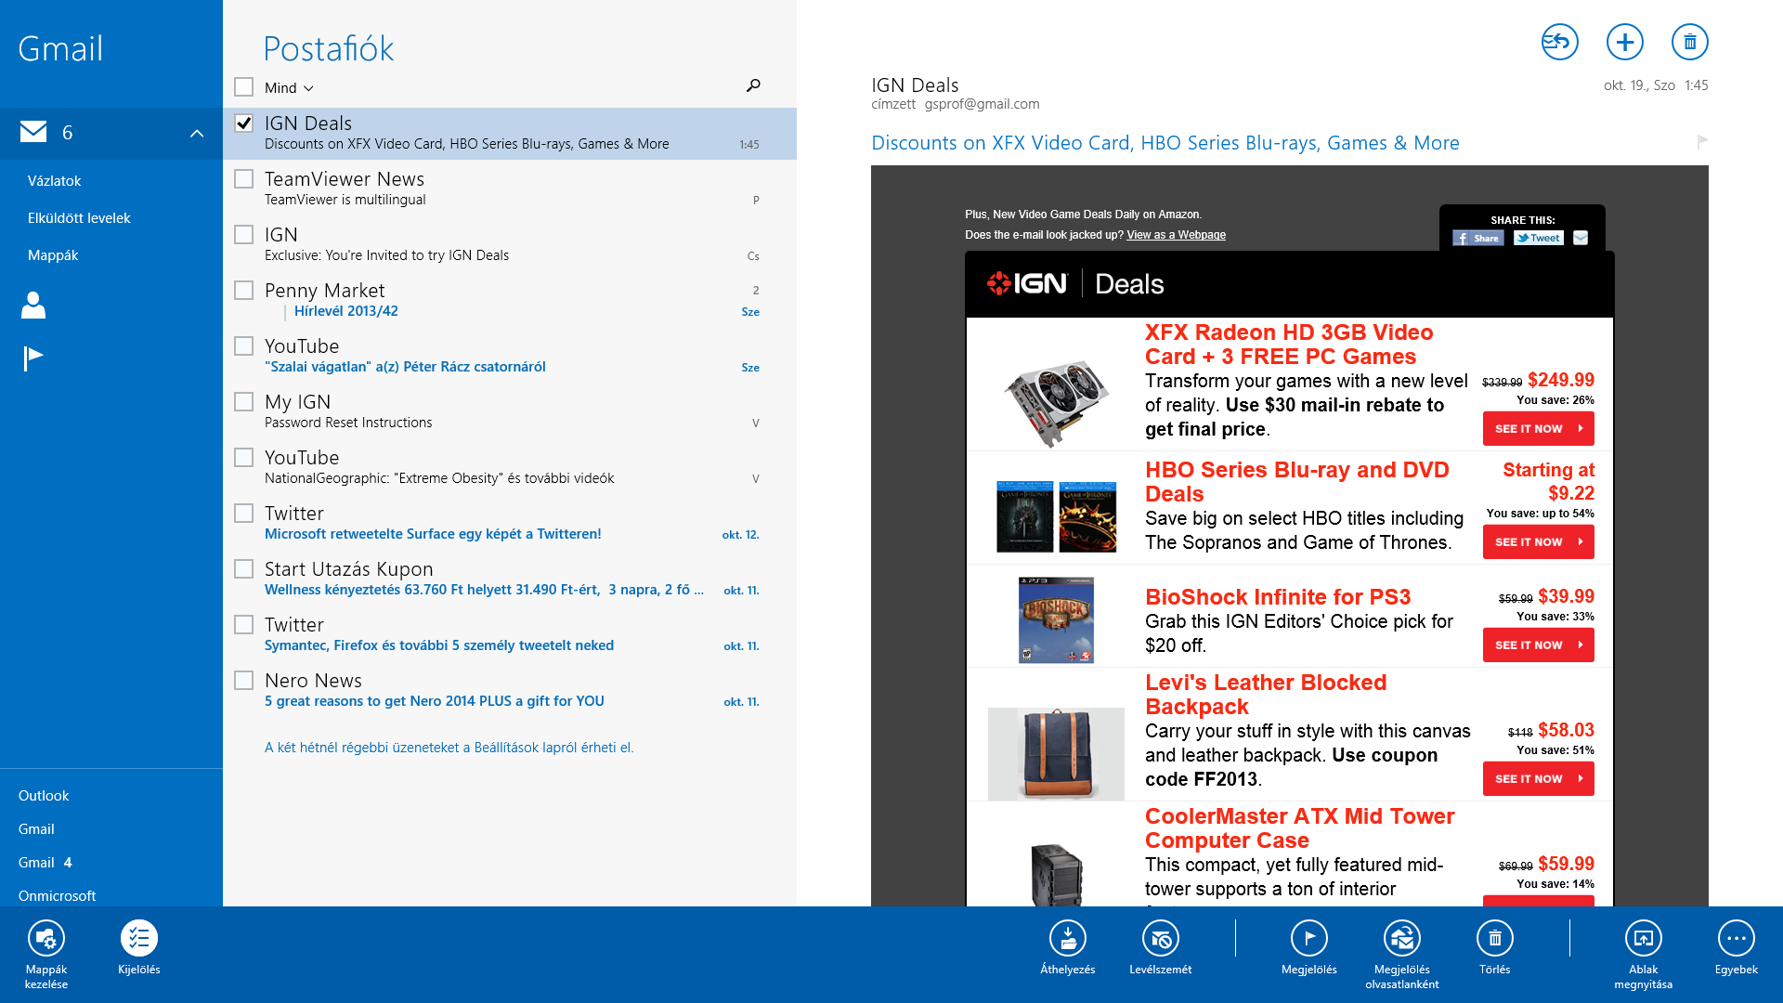
Task: Click the Megjelölés flag icon in bottom bar
Action: point(1309,939)
